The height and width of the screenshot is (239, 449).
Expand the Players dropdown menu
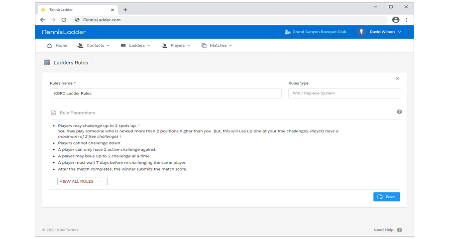click(176, 45)
